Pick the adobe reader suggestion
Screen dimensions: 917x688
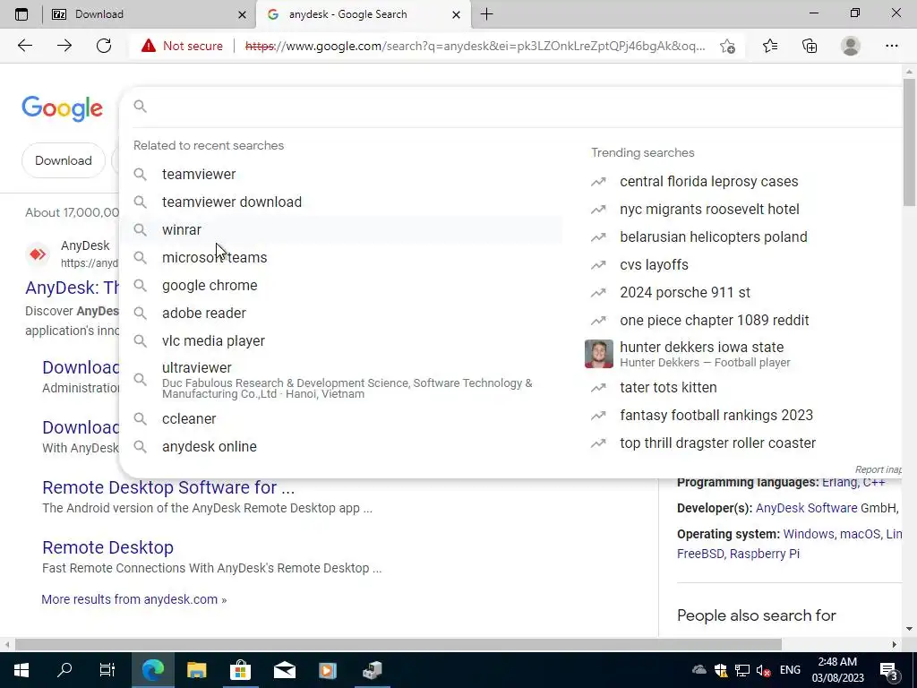pyautogui.click(x=343, y=313)
